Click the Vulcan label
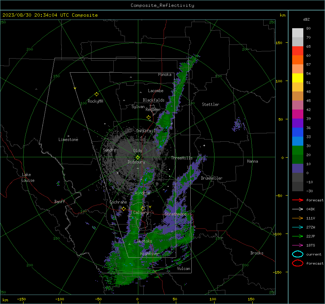The image size is (325, 304). [184, 269]
